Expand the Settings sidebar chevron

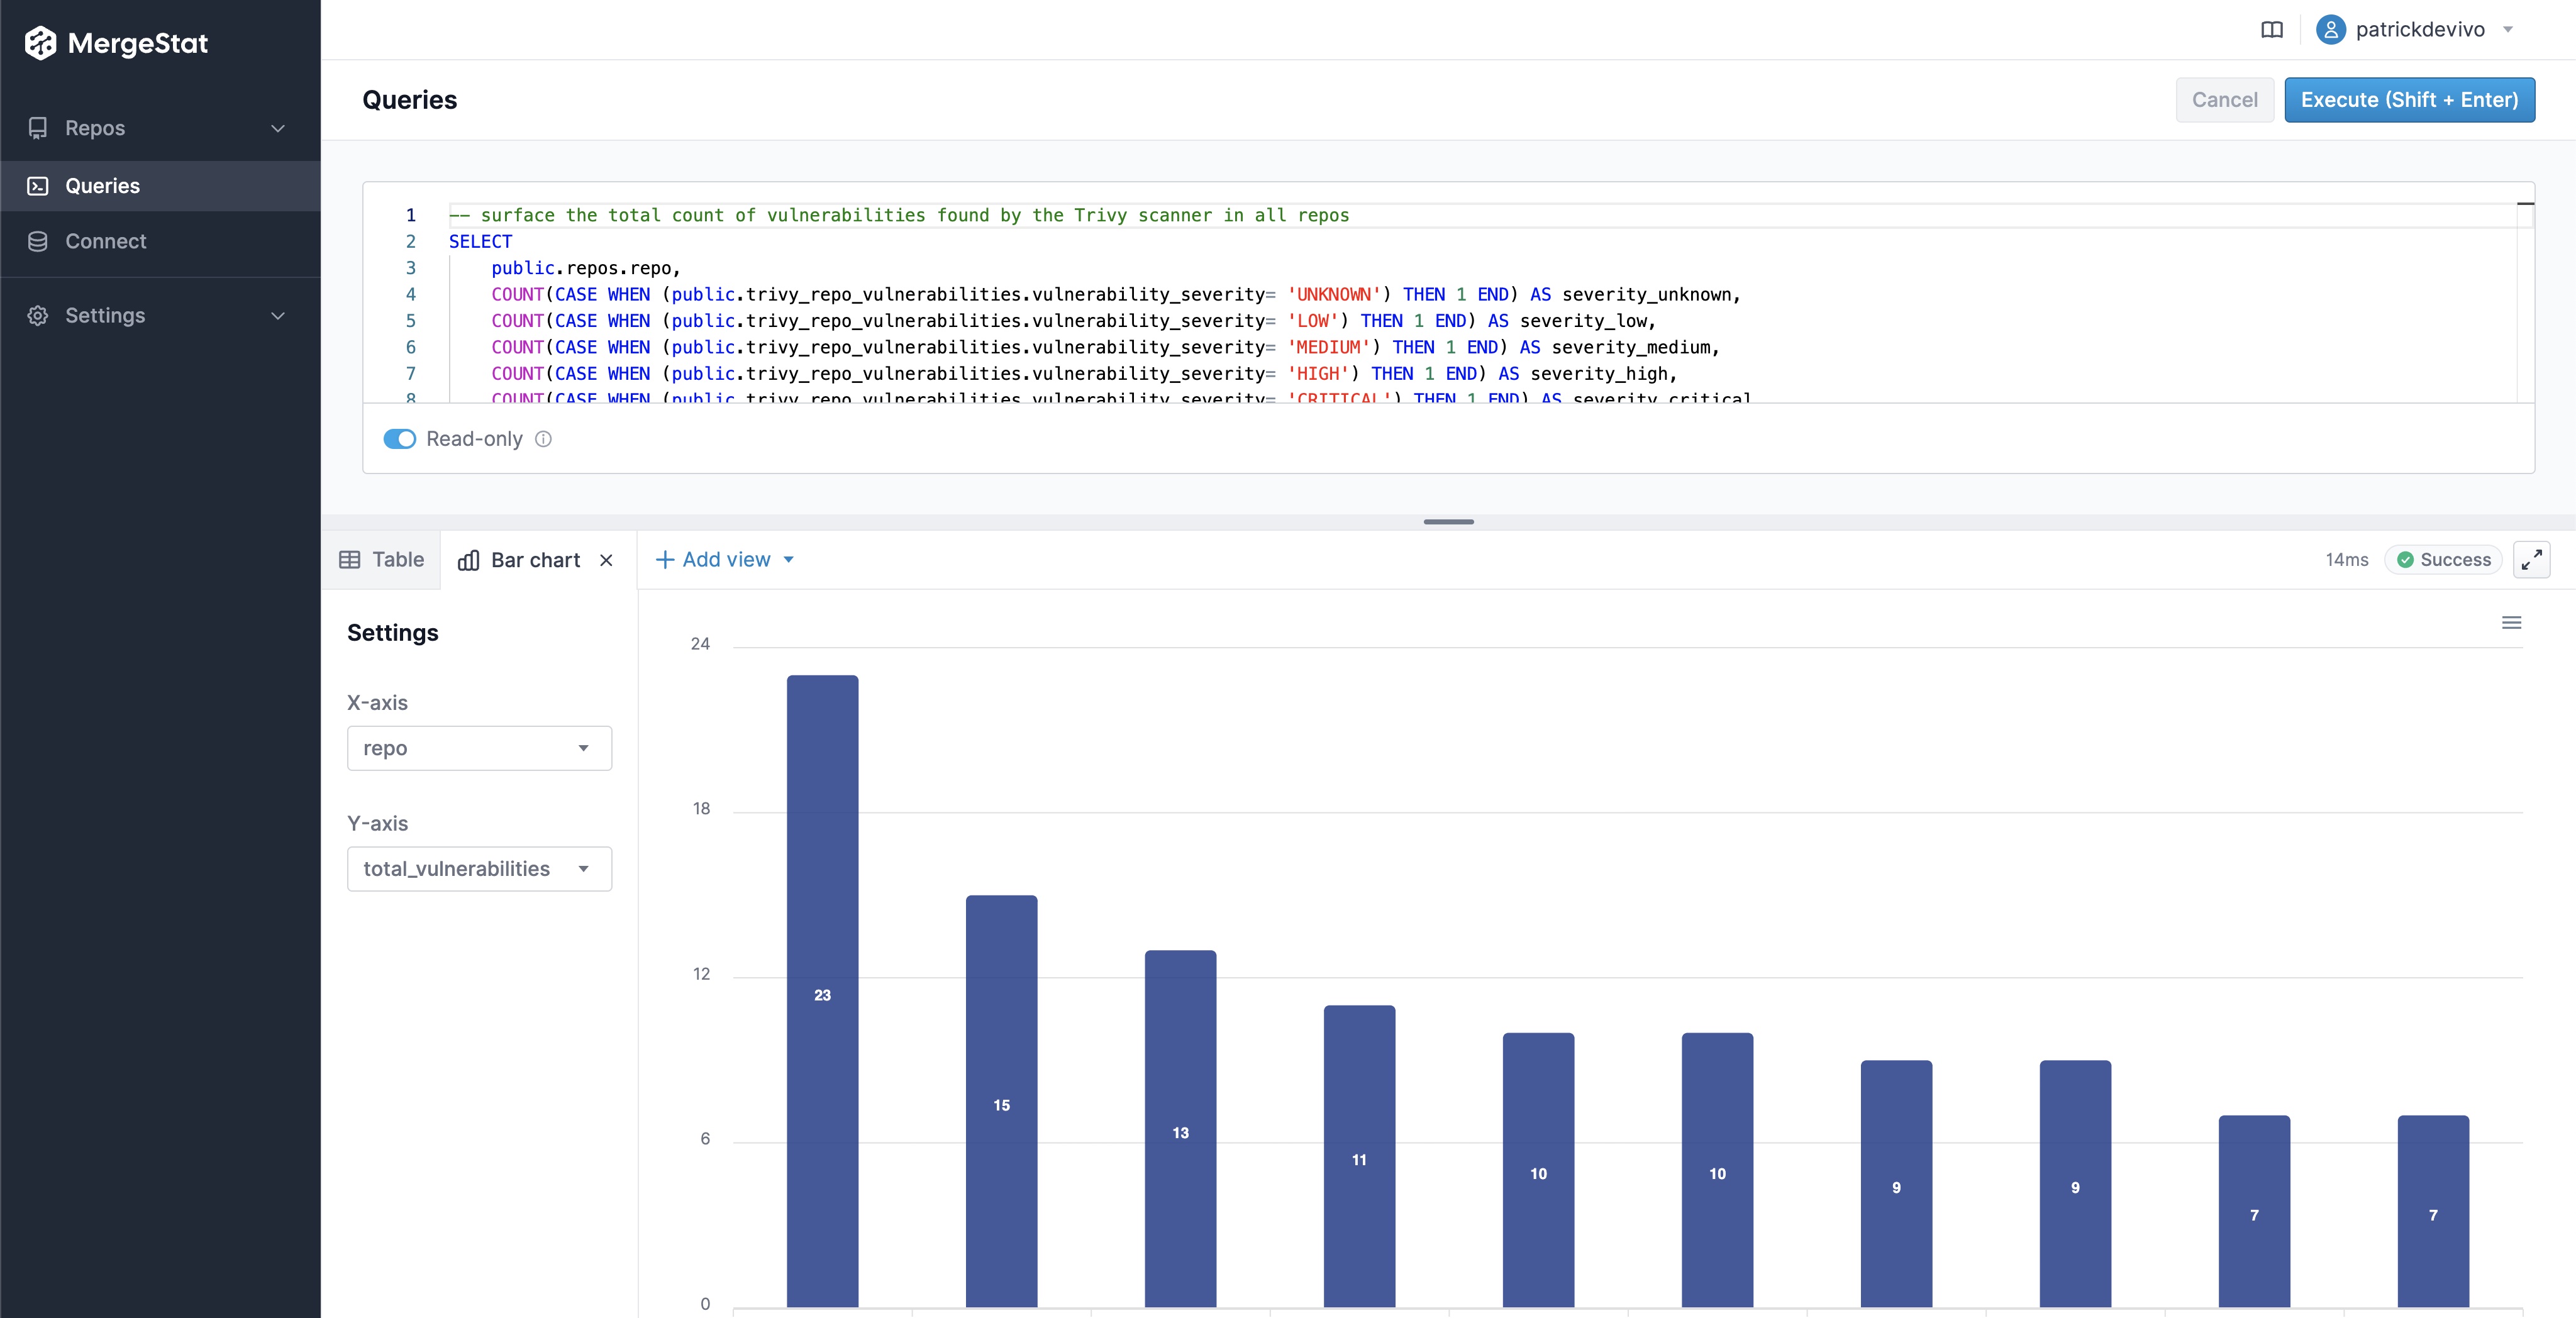pyautogui.click(x=278, y=315)
